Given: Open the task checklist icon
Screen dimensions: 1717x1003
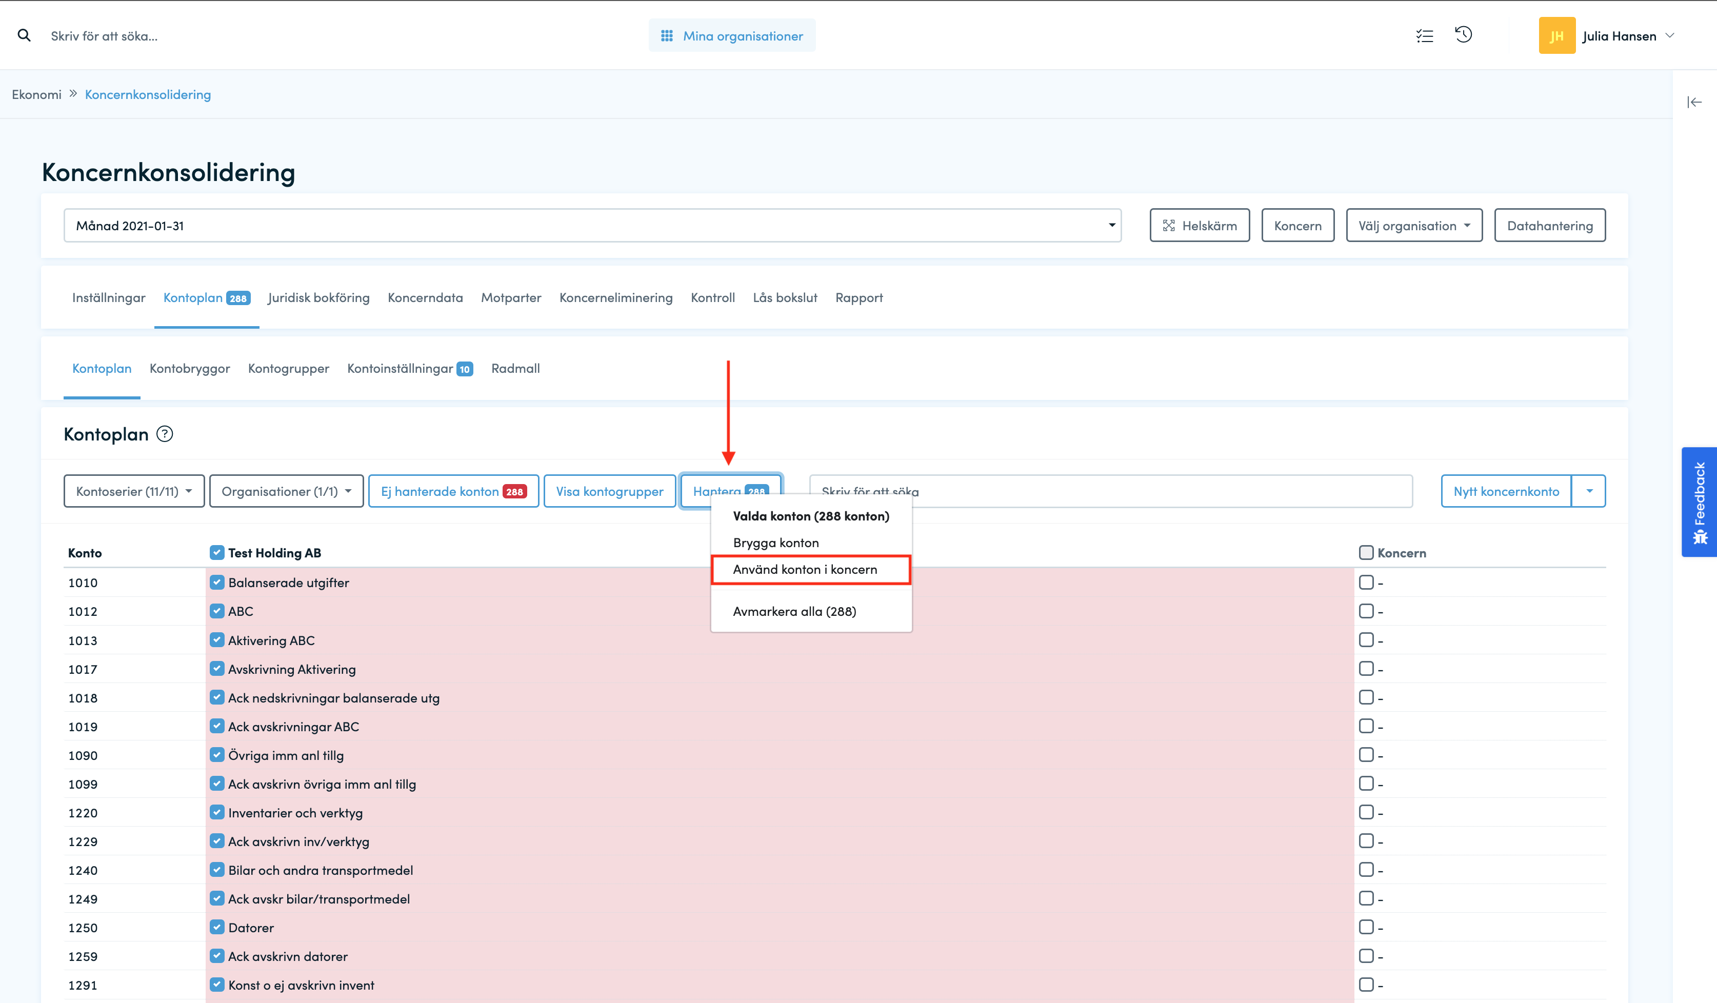Looking at the screenshot, I should (x=1425, y=35).
